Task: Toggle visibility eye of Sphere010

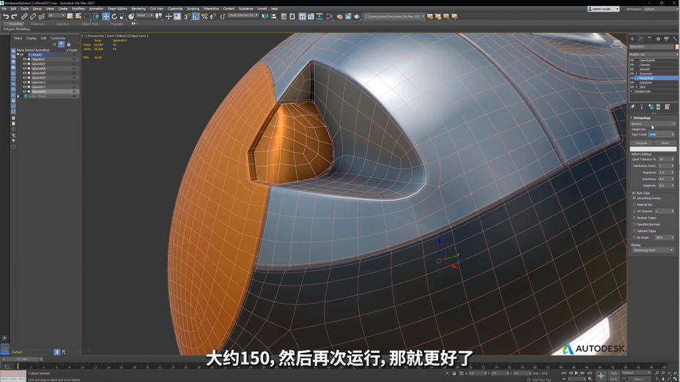Action: point(25,78)
